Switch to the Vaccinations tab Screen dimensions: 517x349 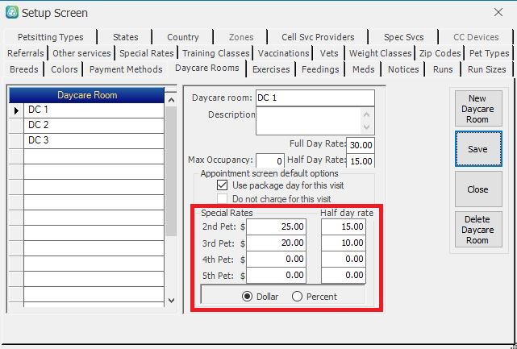coord(283,53)
